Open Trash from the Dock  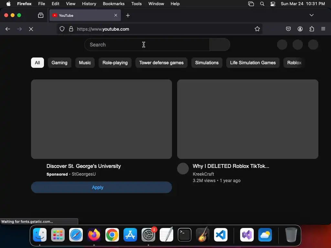tap(291, 235)
